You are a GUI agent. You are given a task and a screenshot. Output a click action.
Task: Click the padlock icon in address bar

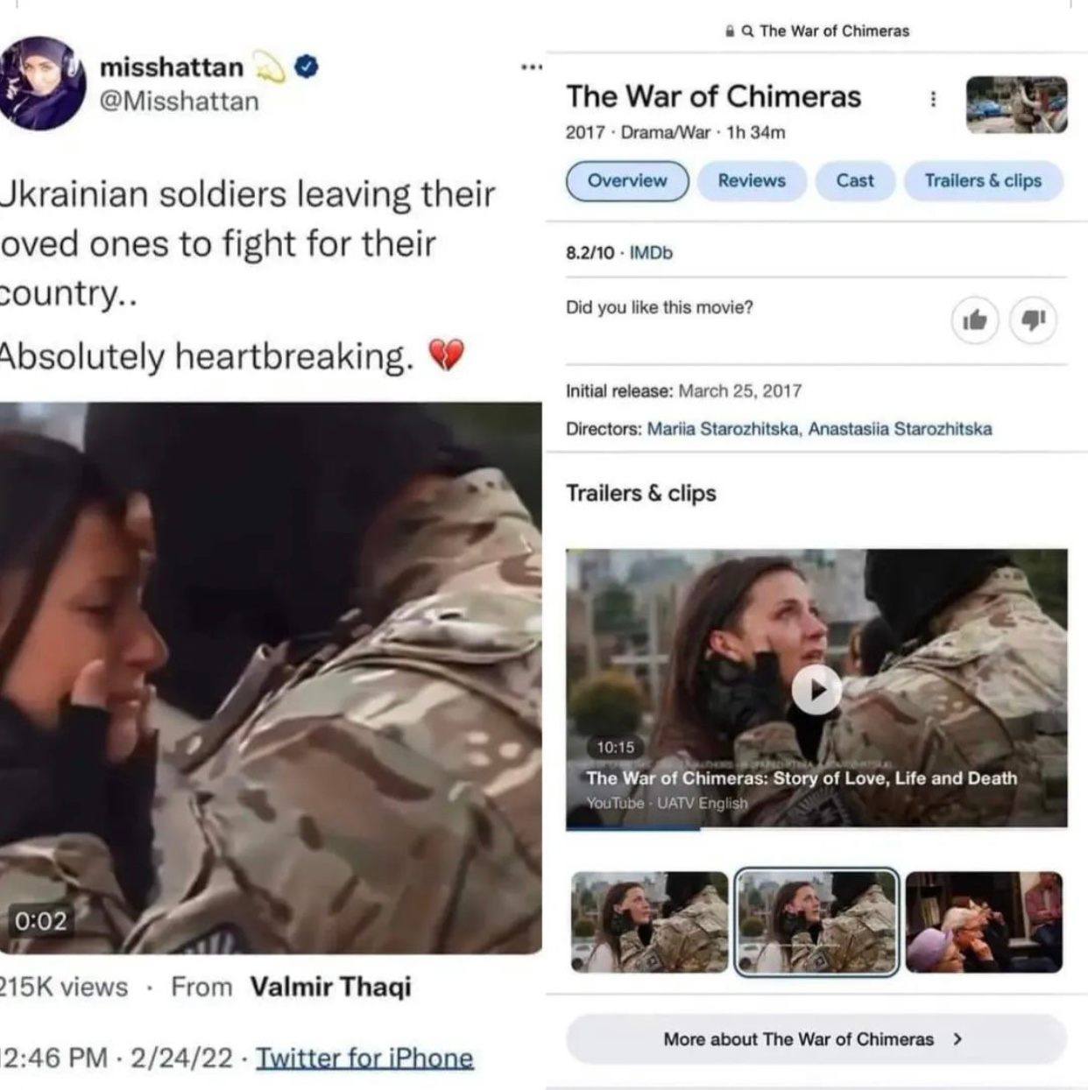click(731, 32)
